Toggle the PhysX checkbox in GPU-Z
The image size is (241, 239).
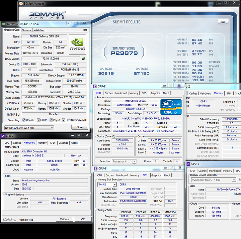click(x=51, y=120)
